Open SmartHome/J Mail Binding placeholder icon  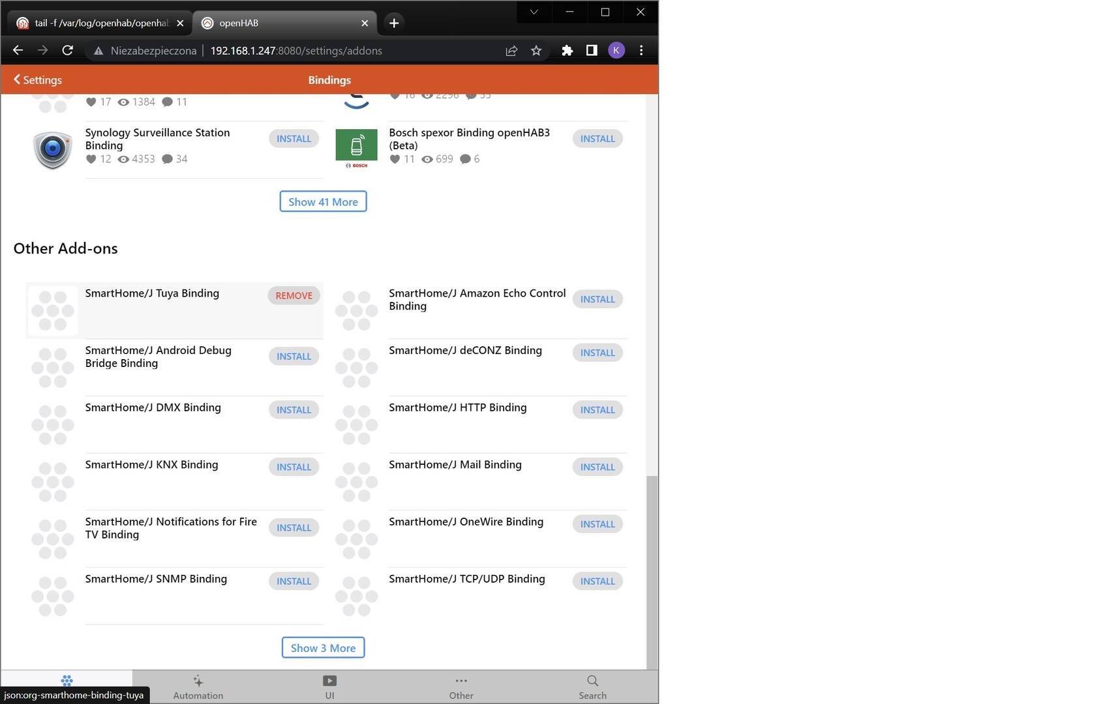pyautogui.click(x=356, y=482)
